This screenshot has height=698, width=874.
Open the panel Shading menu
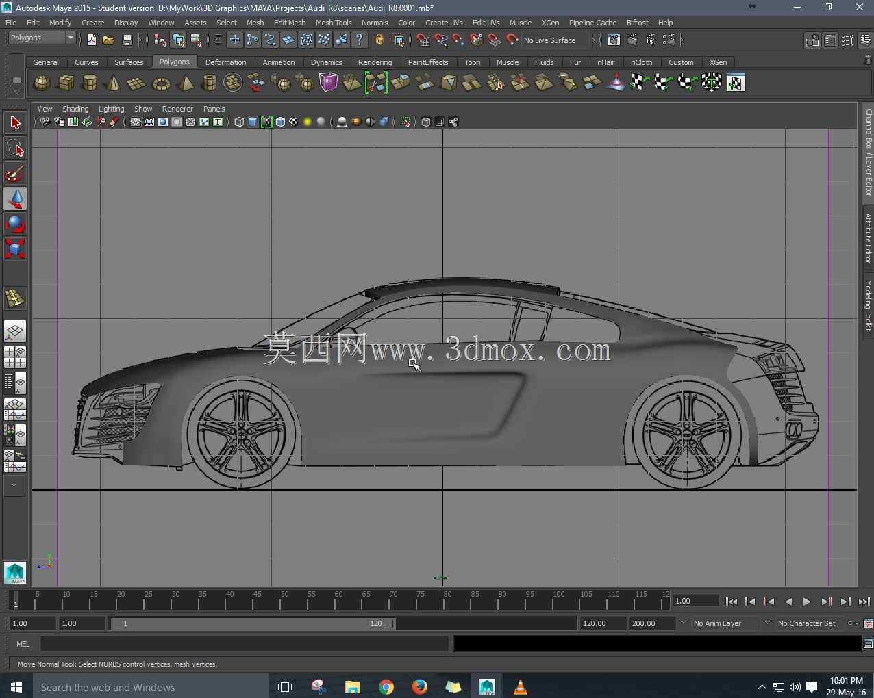tap(75, 109)
